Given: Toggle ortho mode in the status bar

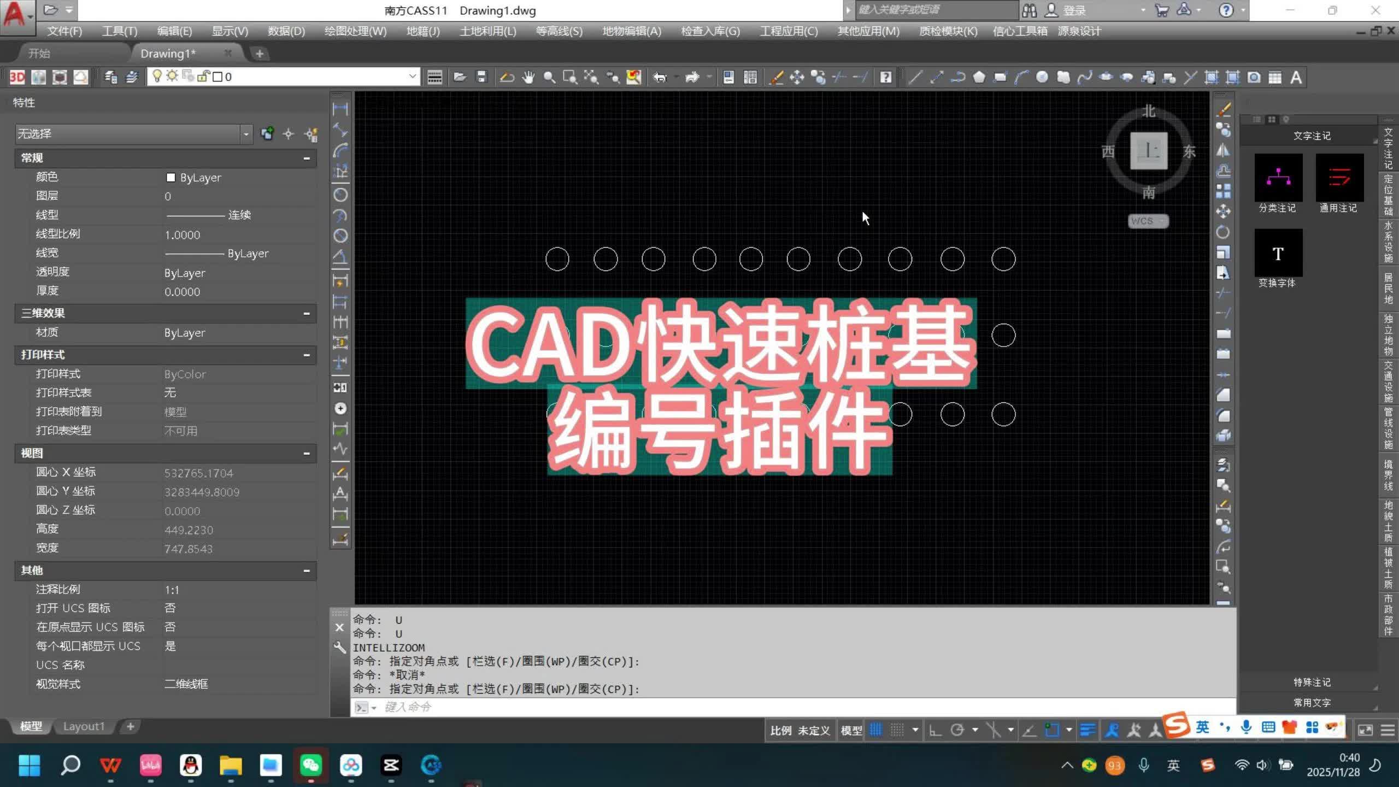Looking at the screenshot, I should point(934,729).
